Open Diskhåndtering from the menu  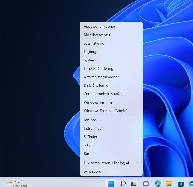point(111,85)
